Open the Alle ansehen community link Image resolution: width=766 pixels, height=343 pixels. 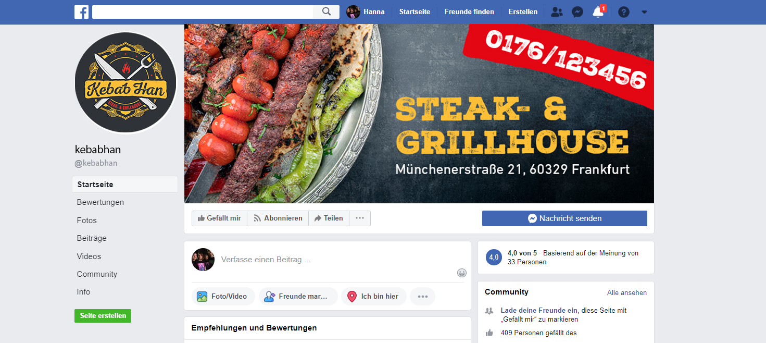[627, 293]
